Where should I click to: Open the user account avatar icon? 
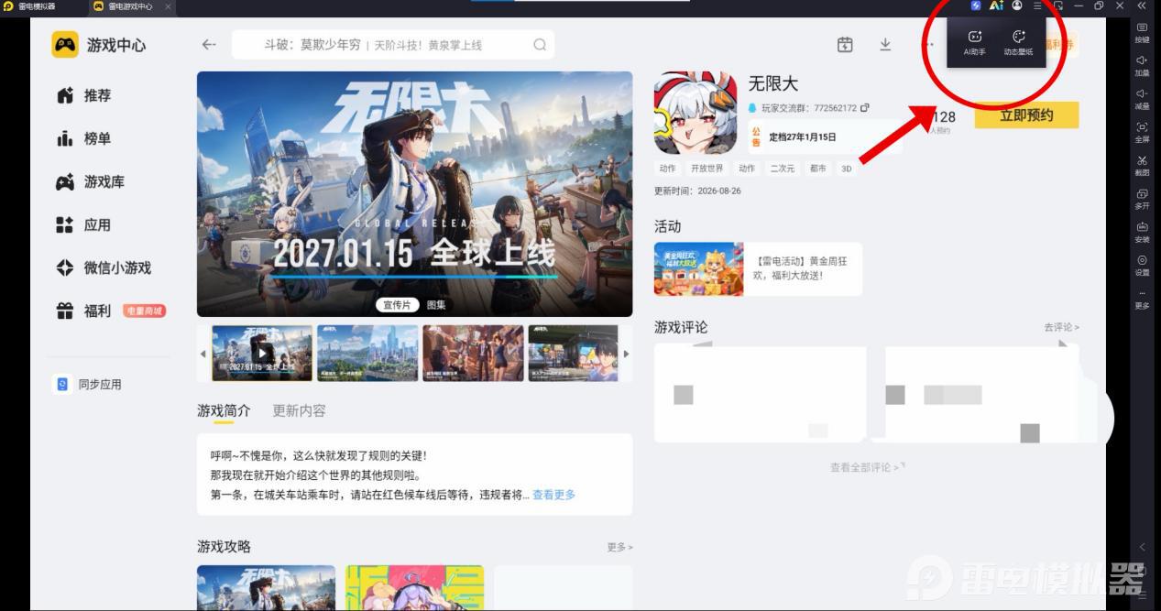[1017, 5]
